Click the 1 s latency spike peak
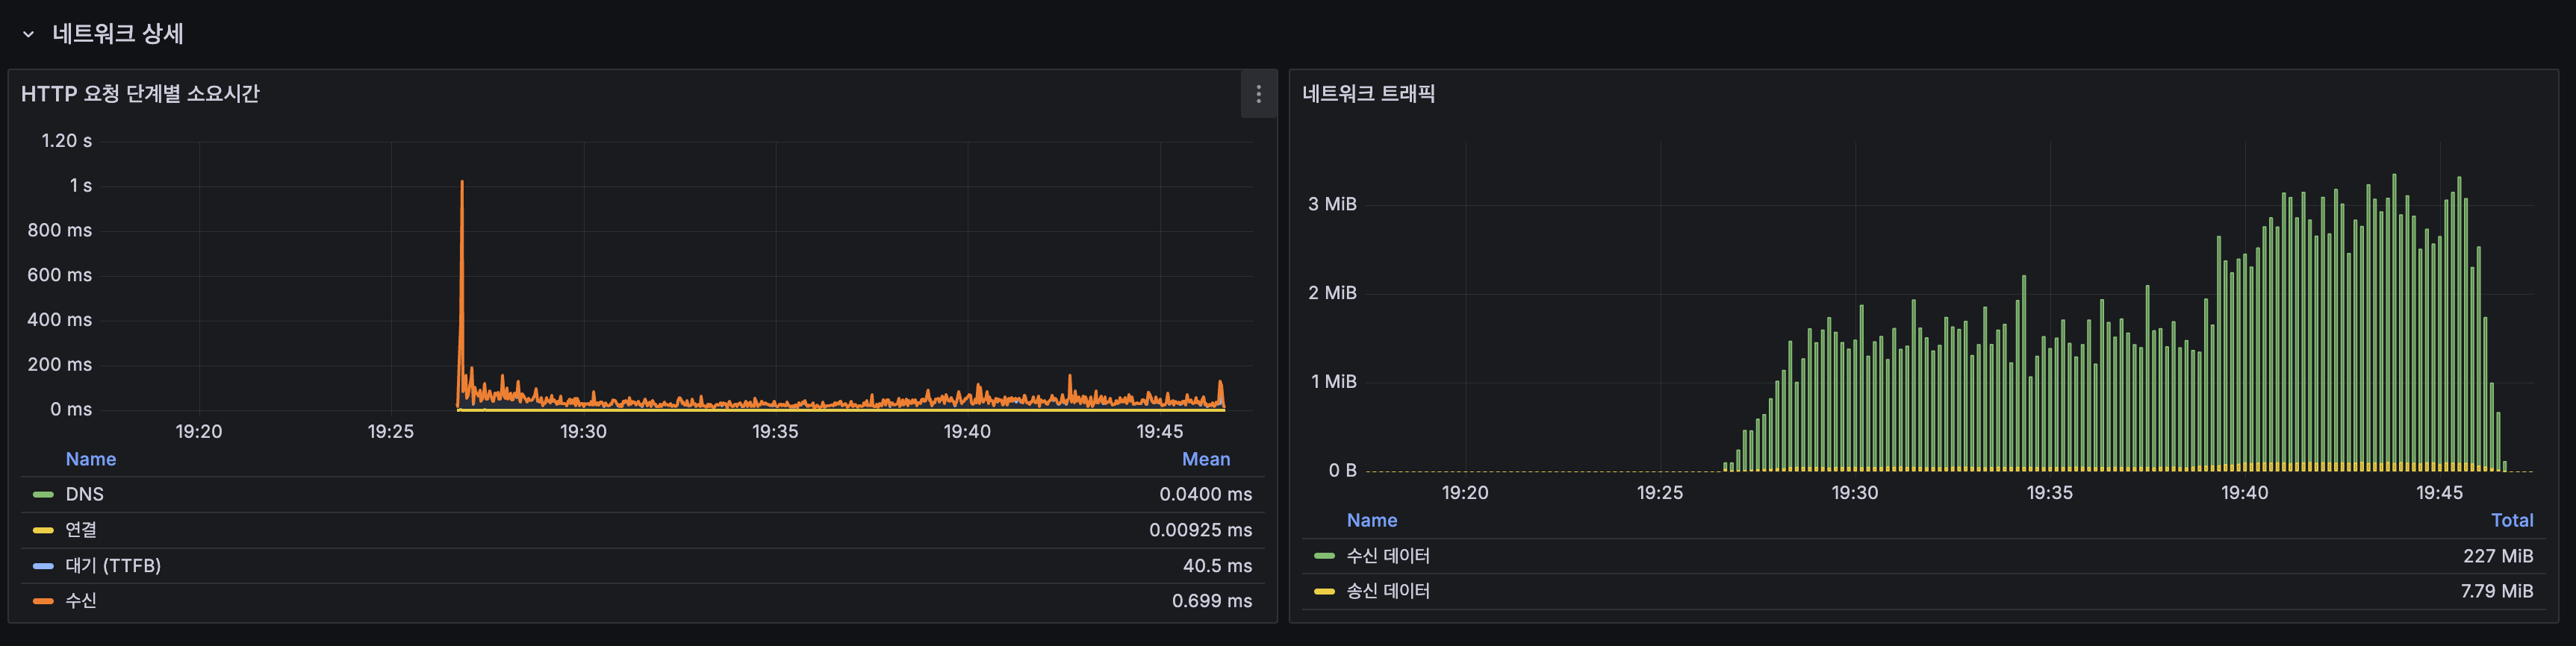 461,183
